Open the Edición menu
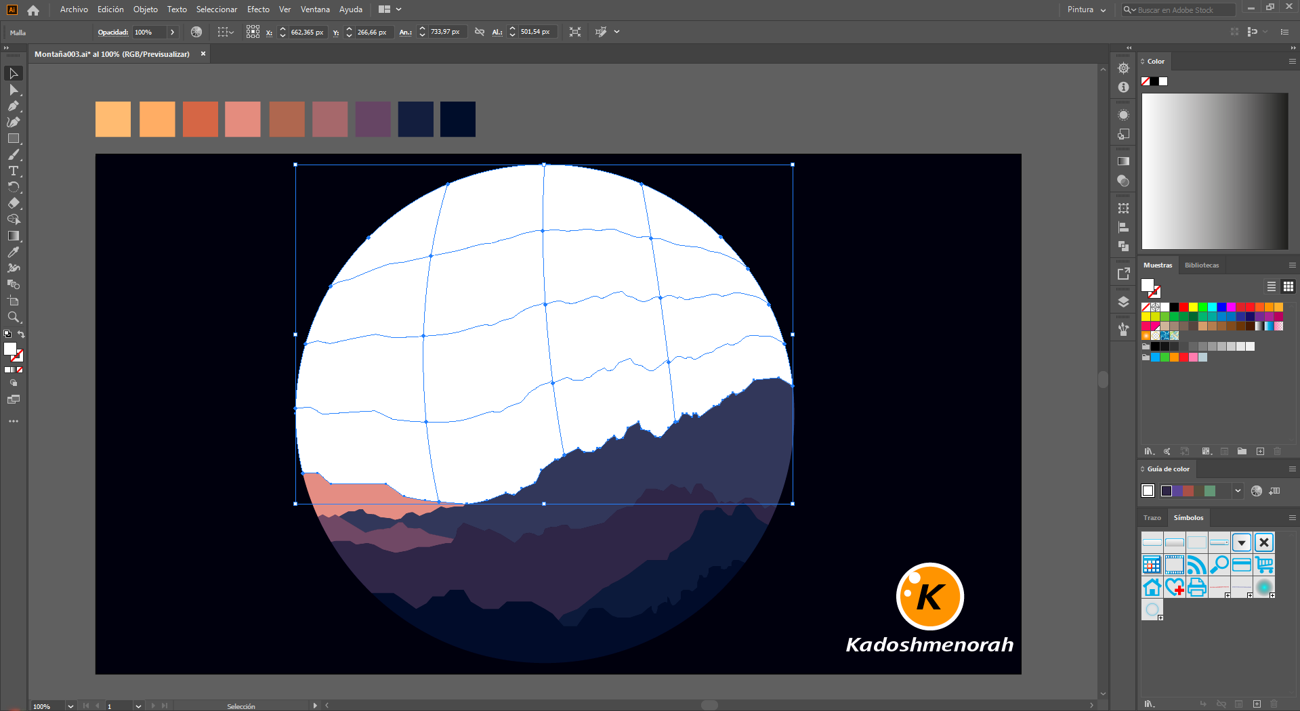 [110, 9]
